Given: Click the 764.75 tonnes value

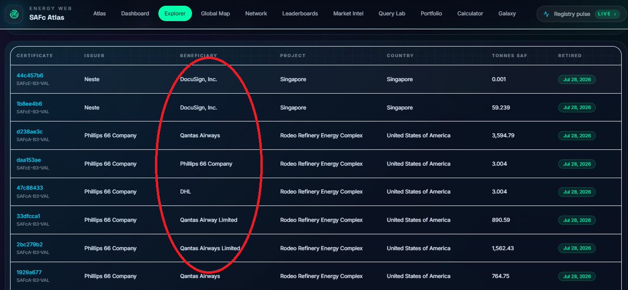Looking at the screenshot, I should pos(501,276).
